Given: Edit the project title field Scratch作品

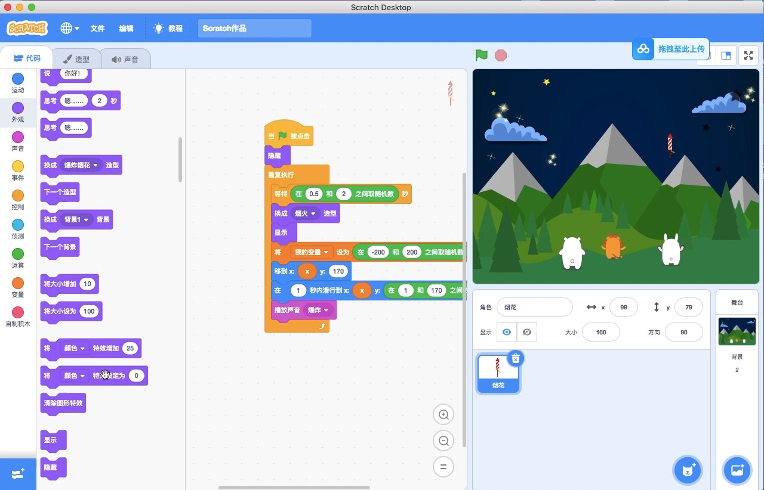Looking at the screenshot, I should coord(254,28).
